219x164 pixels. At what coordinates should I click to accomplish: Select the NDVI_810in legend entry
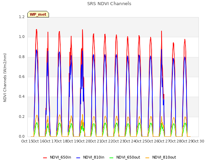click(x=90, y=157)
